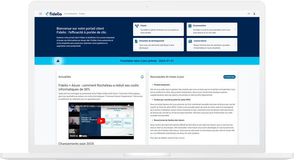
Task: Click the video share arrow icon
Action: tap(129, 106)
